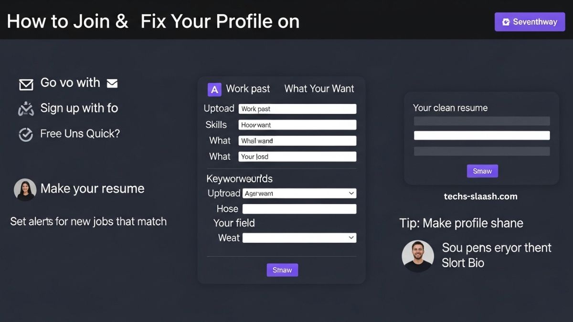Image resolution: width=573 pixels, height=322 pixels.
Task: Click the white progress bar in Your clean resume
Action: (x=481, y=135)
